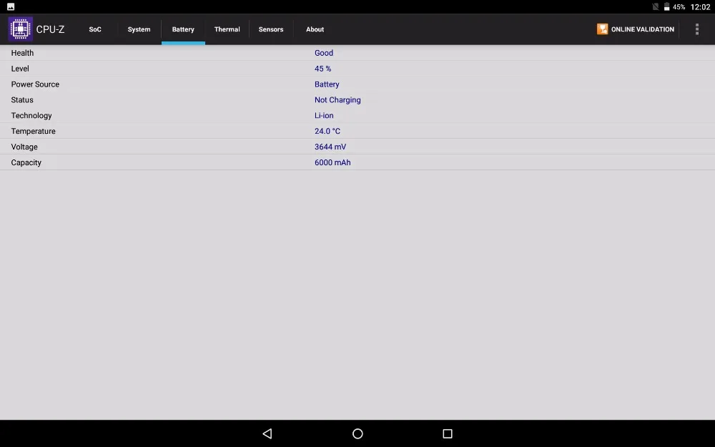Select the 'Li-ion' technology value
The height and width of the screenshot is (447, 715).
[x=324, y=115]
